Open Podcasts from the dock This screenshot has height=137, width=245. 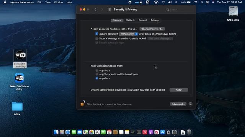pyautogui.click(x=150, y=132)
